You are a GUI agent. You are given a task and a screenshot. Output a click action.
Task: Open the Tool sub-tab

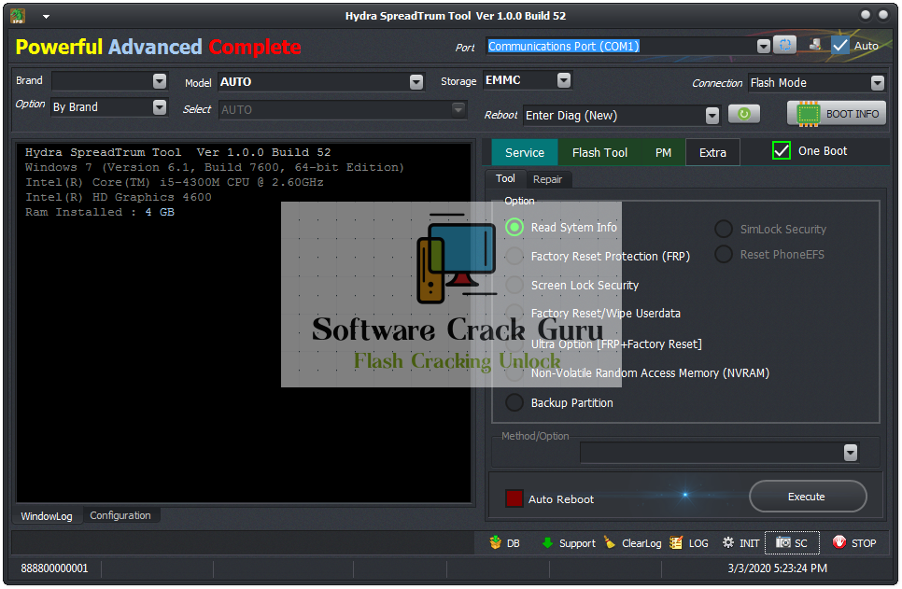(x=506, y=178)
